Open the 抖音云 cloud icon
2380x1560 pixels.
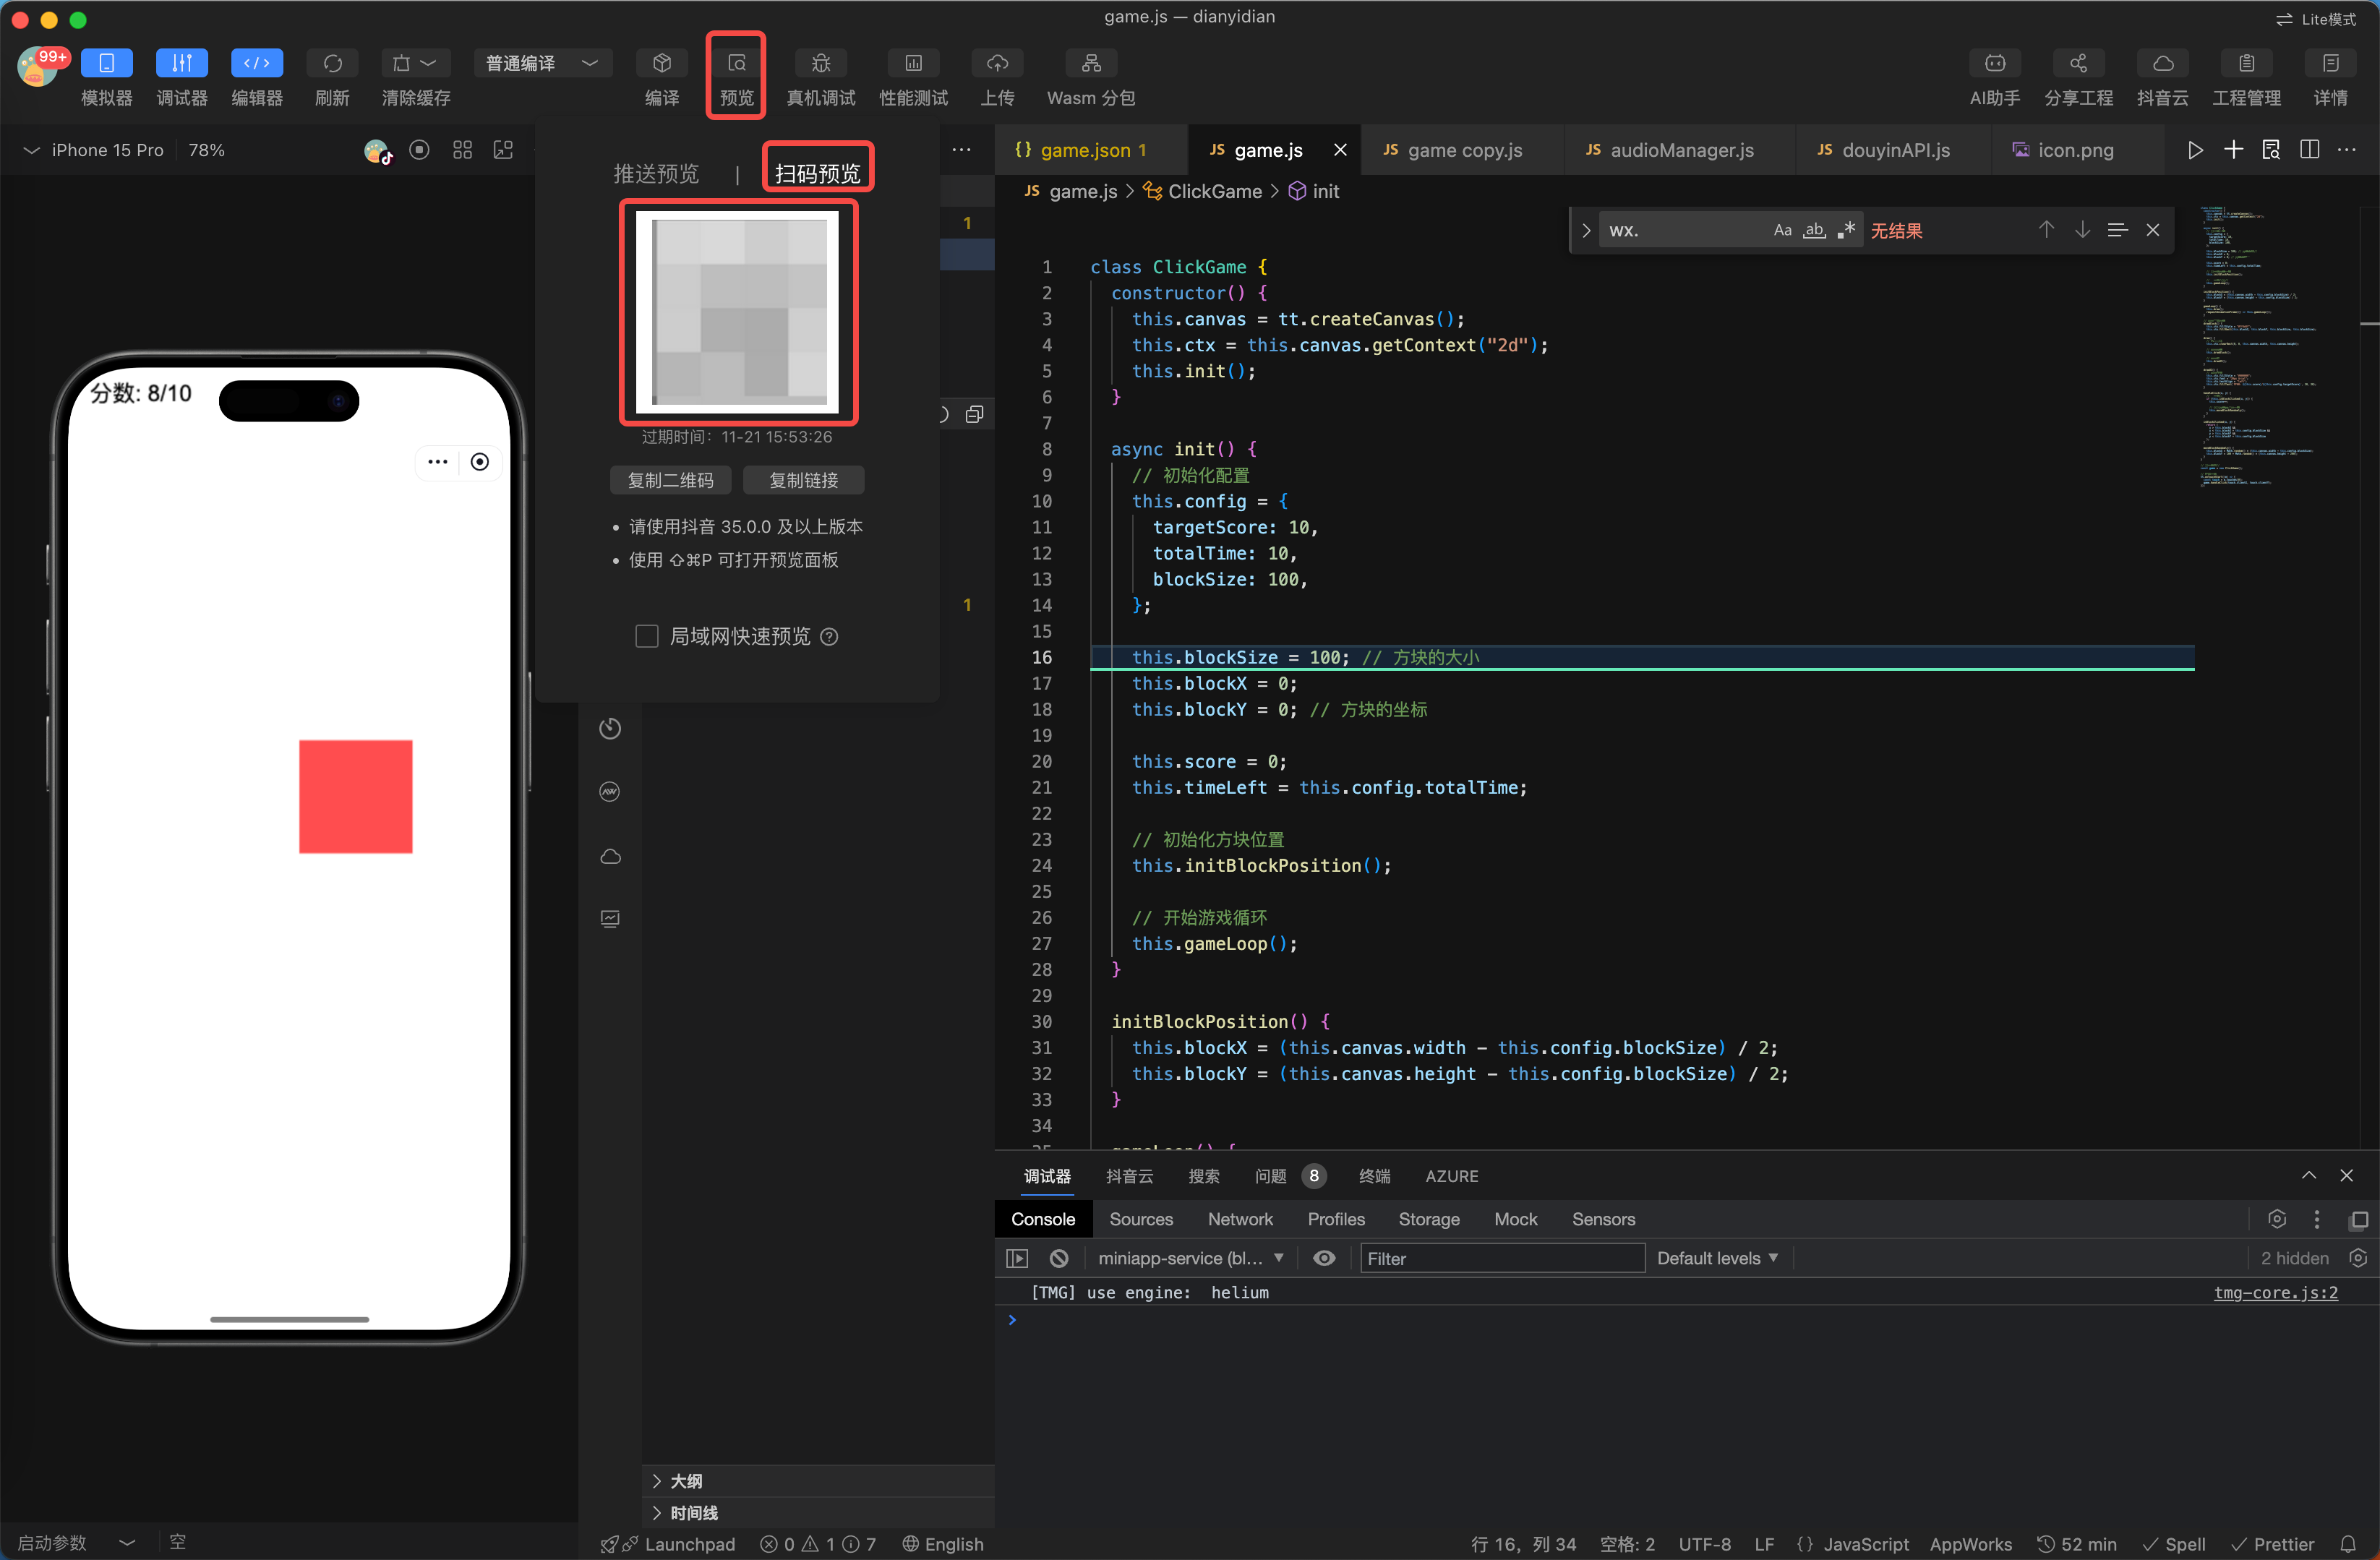coord(2162,64)
